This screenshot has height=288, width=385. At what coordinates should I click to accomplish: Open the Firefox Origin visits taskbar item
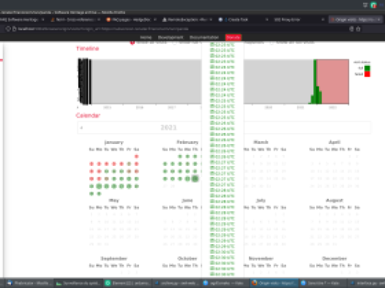pos(274,283)
